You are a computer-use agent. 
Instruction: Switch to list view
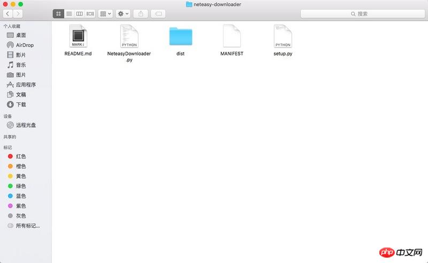pos(69,14)
